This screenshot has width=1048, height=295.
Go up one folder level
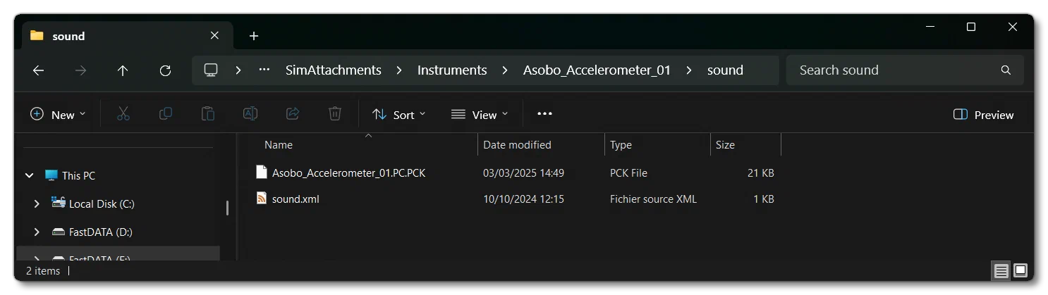[123, 70]
